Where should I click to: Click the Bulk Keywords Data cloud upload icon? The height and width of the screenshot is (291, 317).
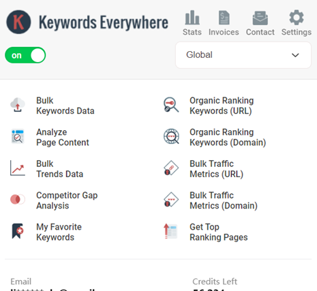[18, 105]
